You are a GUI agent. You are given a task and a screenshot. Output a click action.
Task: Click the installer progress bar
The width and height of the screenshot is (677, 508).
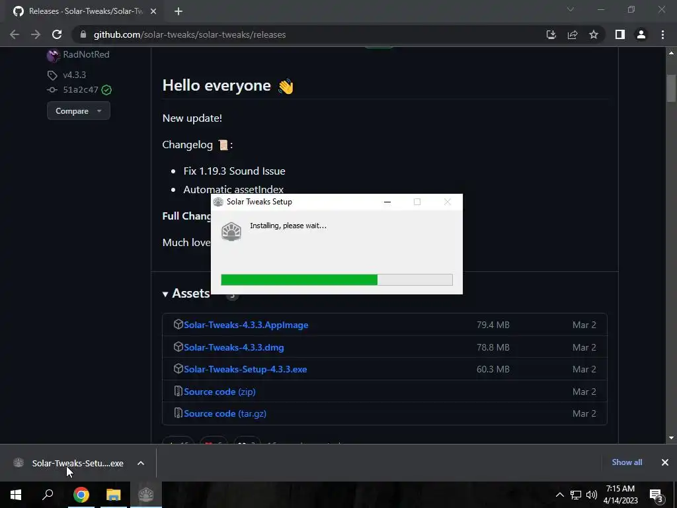tap(337, 280)
